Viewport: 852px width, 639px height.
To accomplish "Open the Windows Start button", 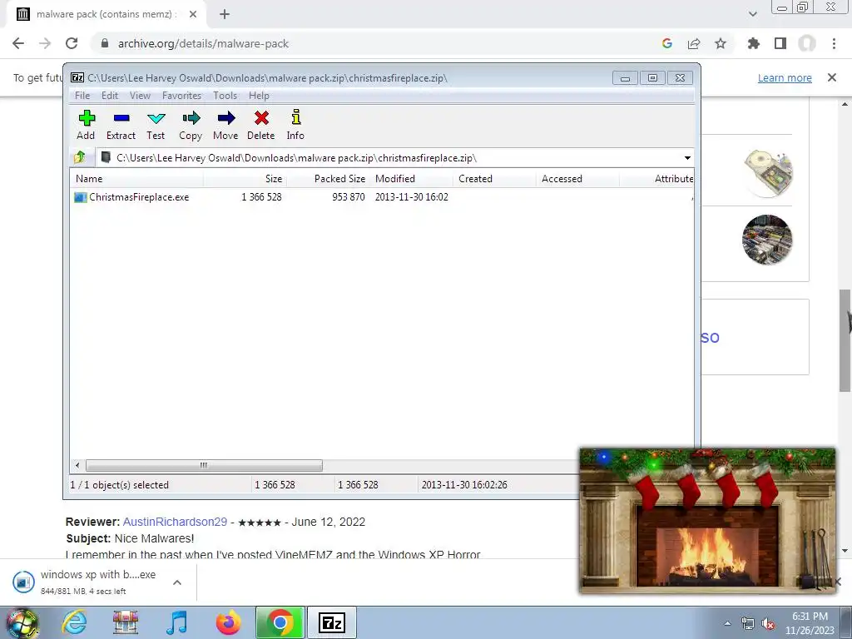I will (x=22, y=622).
